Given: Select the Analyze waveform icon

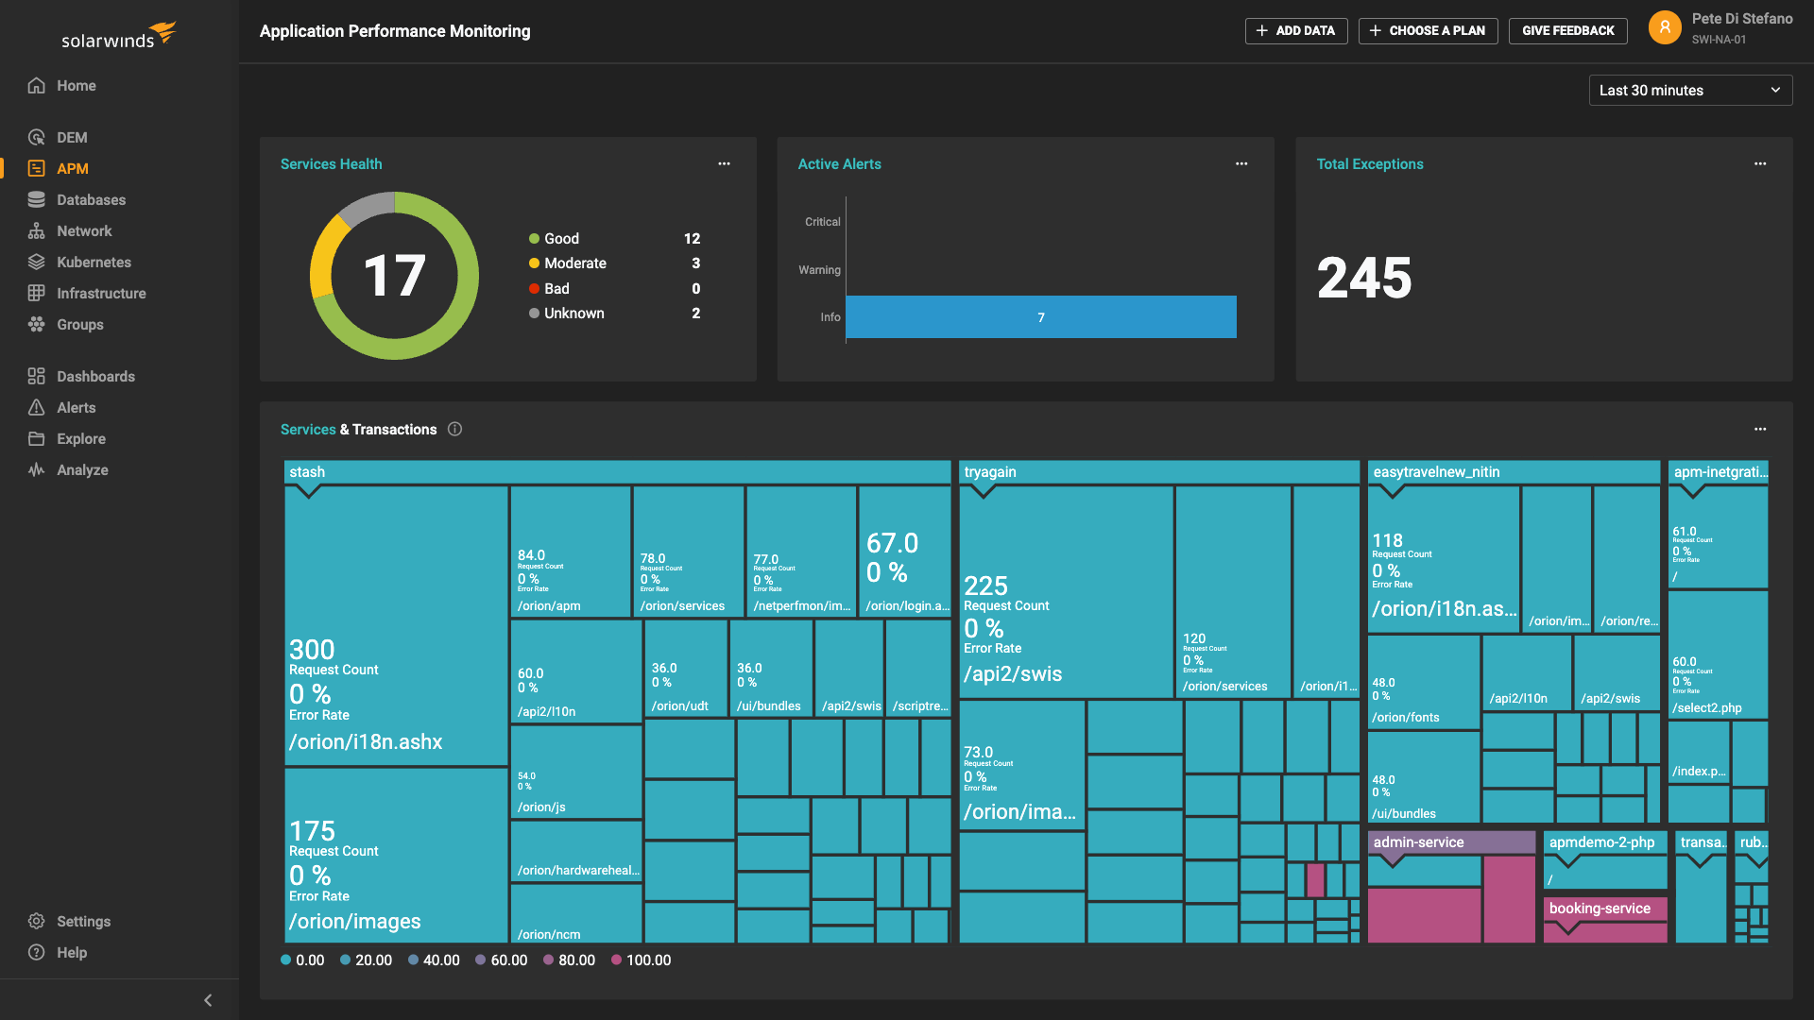Looking at the screenshot, I should [36, 469].
